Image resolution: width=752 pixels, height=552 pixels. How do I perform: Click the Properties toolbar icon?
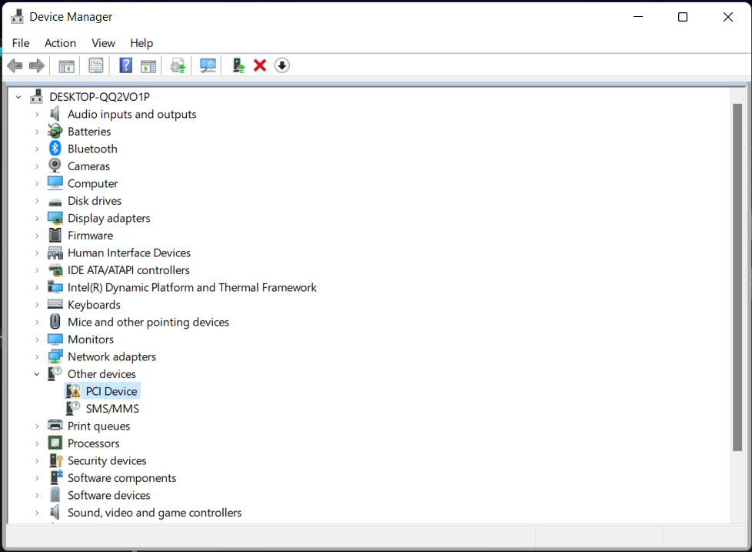[96, 66]
